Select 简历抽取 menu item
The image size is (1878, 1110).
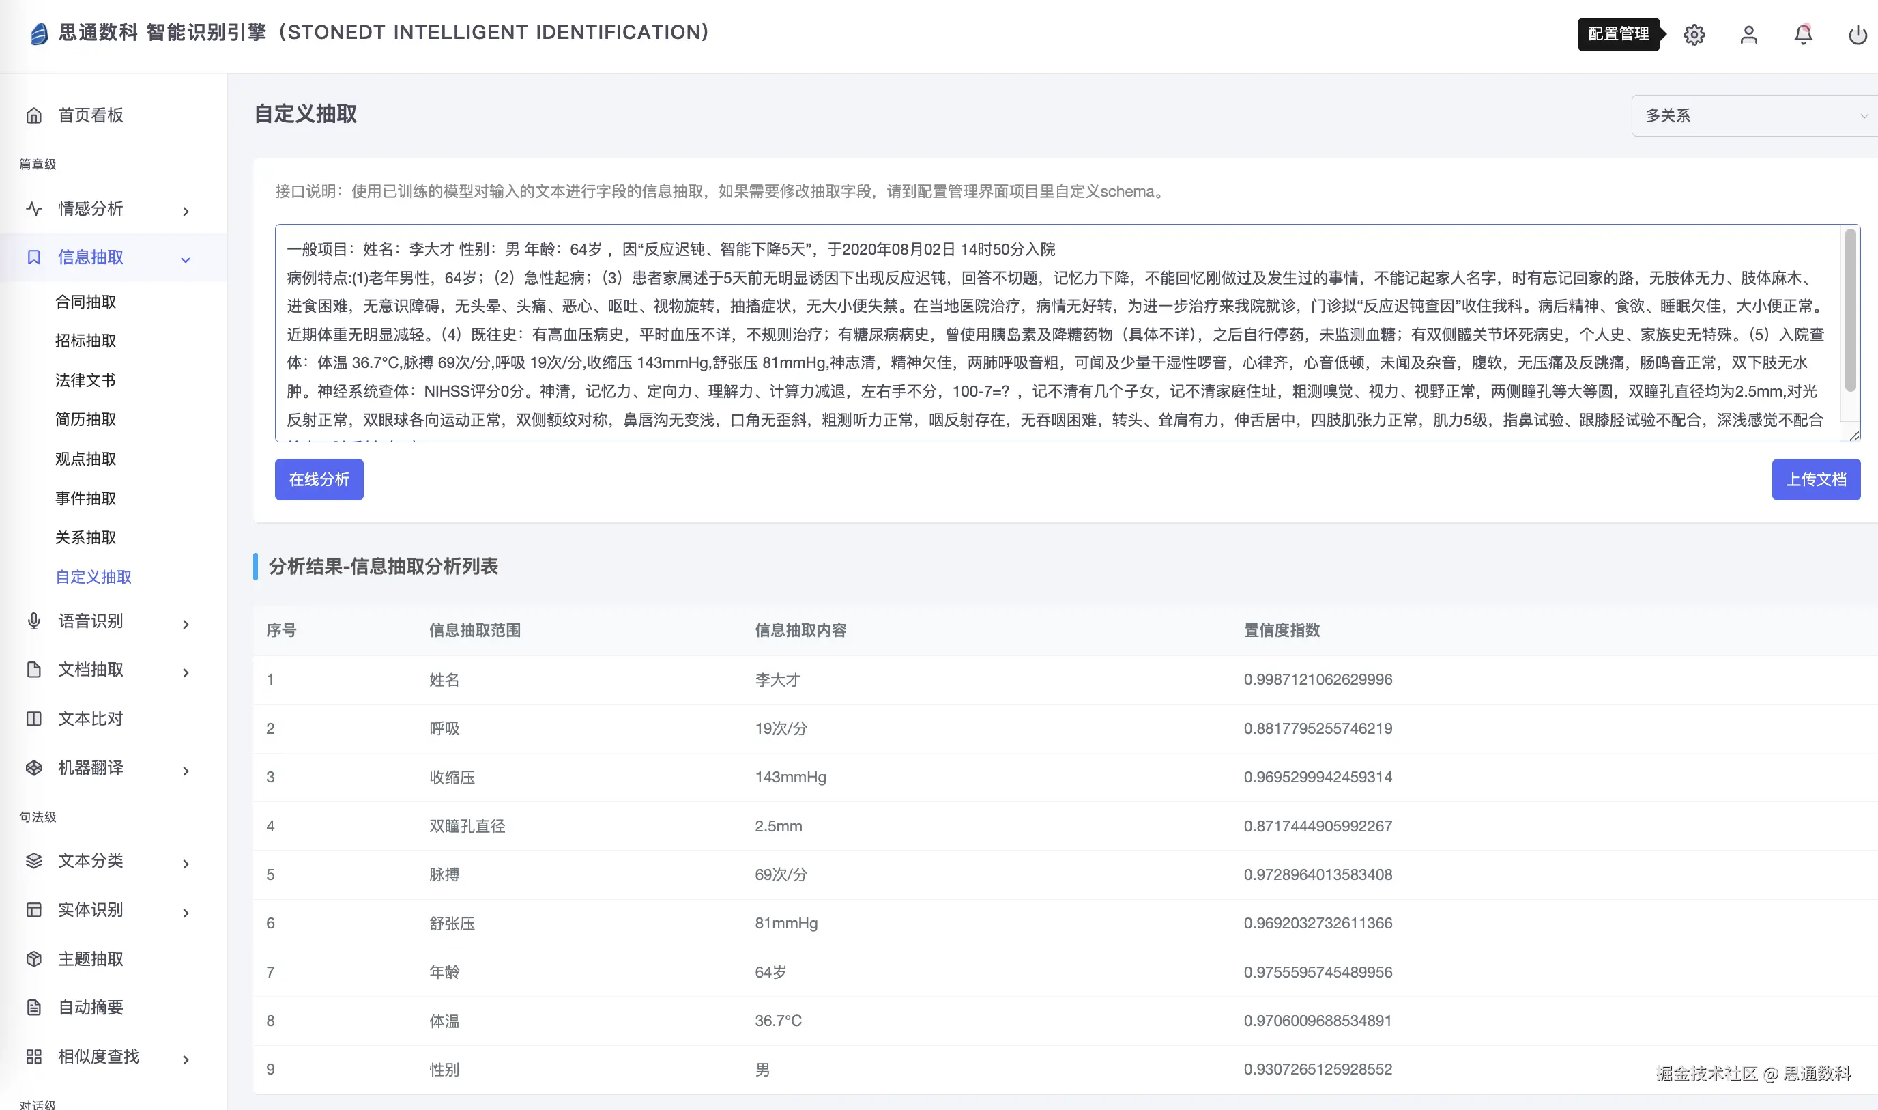[86, 419]
